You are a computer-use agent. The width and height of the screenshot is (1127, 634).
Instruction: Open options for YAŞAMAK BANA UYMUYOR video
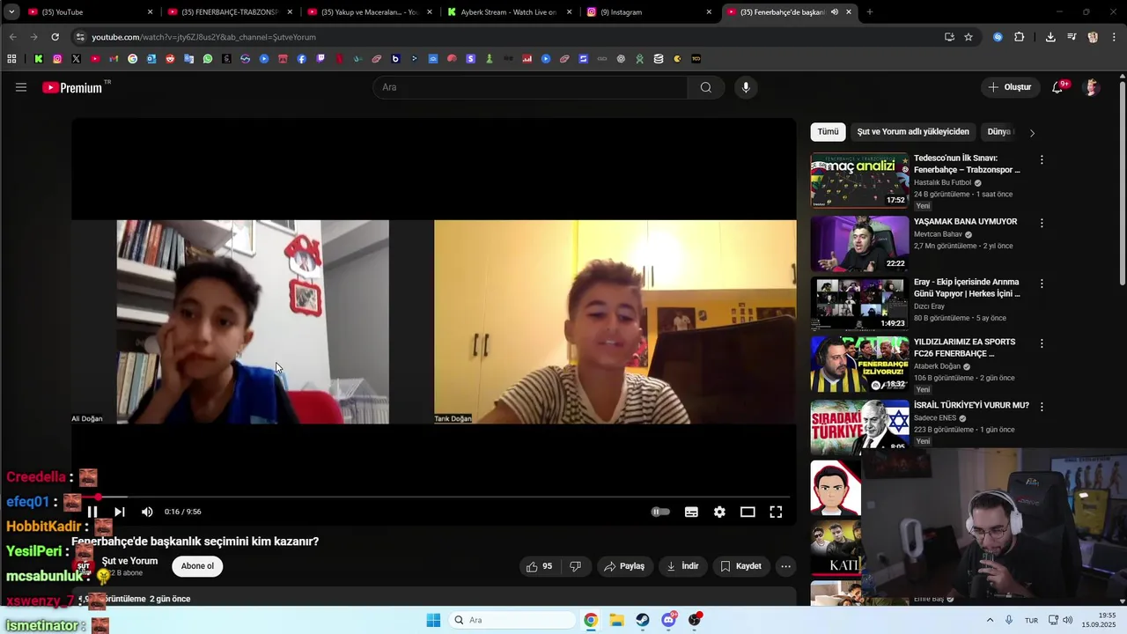click(1042, 224)
